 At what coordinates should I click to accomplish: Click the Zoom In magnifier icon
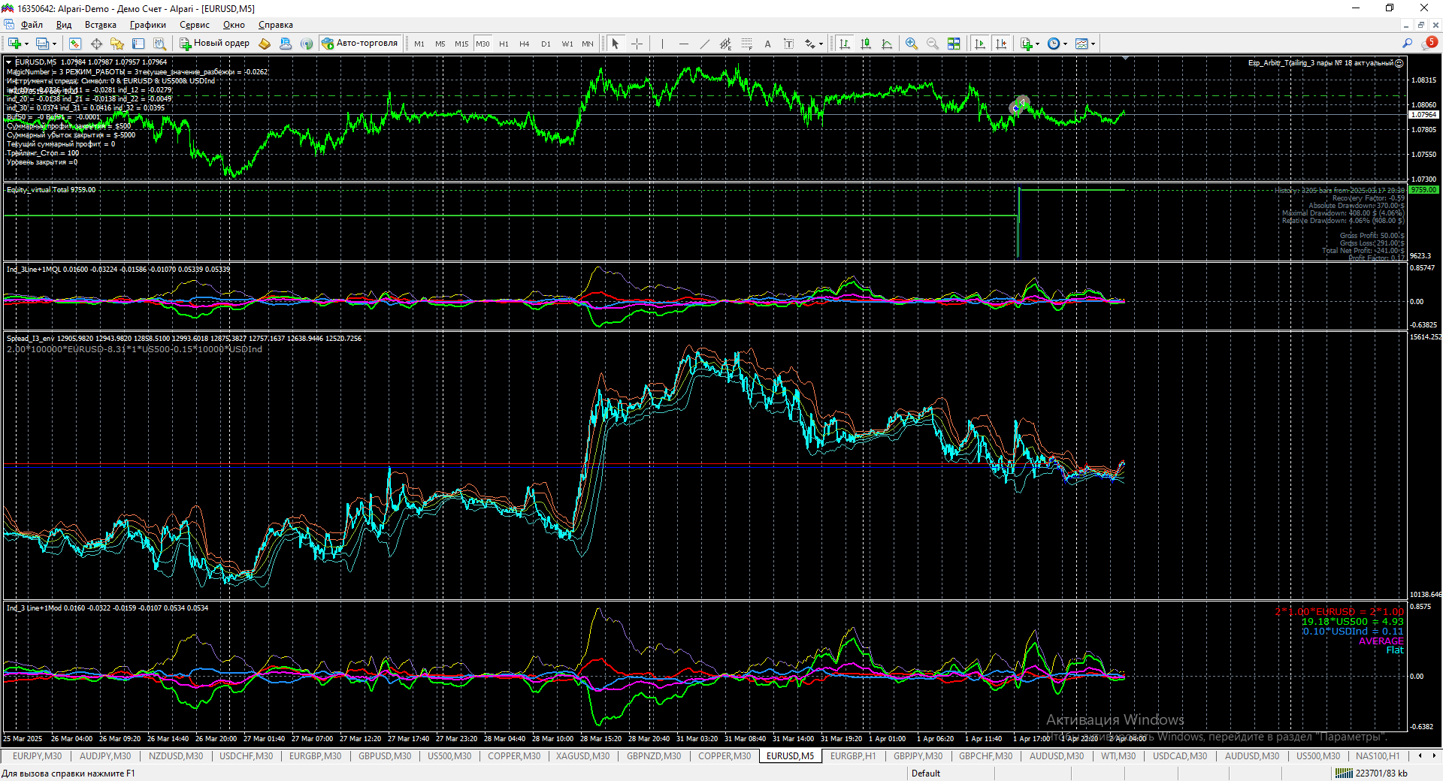912,44
